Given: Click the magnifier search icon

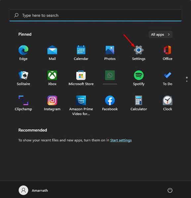Looking at the screenshot, I should 16,15.
